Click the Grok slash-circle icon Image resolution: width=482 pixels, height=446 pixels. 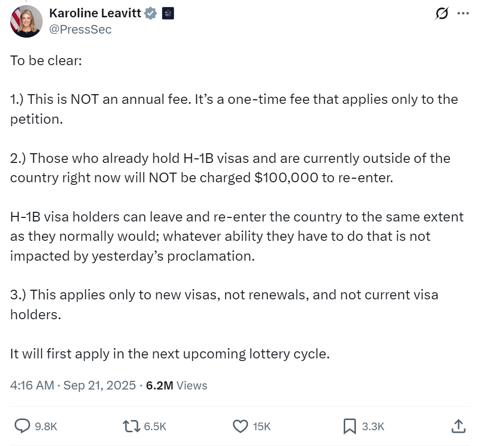point(442,13)
